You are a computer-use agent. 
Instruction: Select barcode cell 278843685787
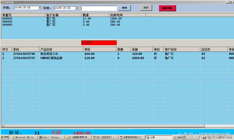tap(24, 58)
